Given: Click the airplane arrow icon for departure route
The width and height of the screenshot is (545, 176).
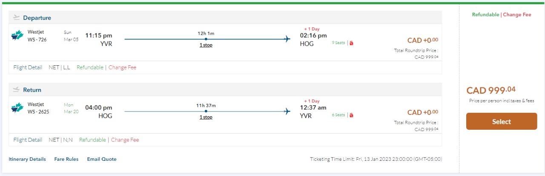Looking at the screenshot, I should (287, 39).
